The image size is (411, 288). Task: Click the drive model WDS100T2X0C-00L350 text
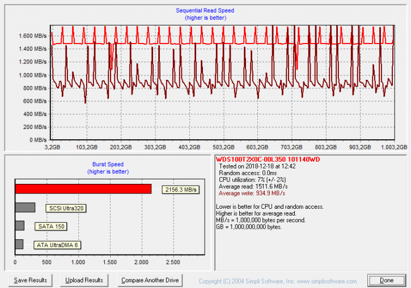268,160
